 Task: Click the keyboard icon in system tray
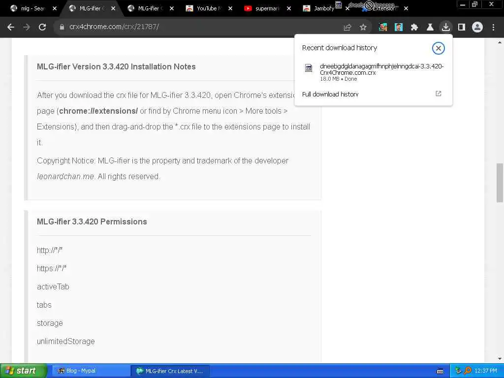click(440, 371)
